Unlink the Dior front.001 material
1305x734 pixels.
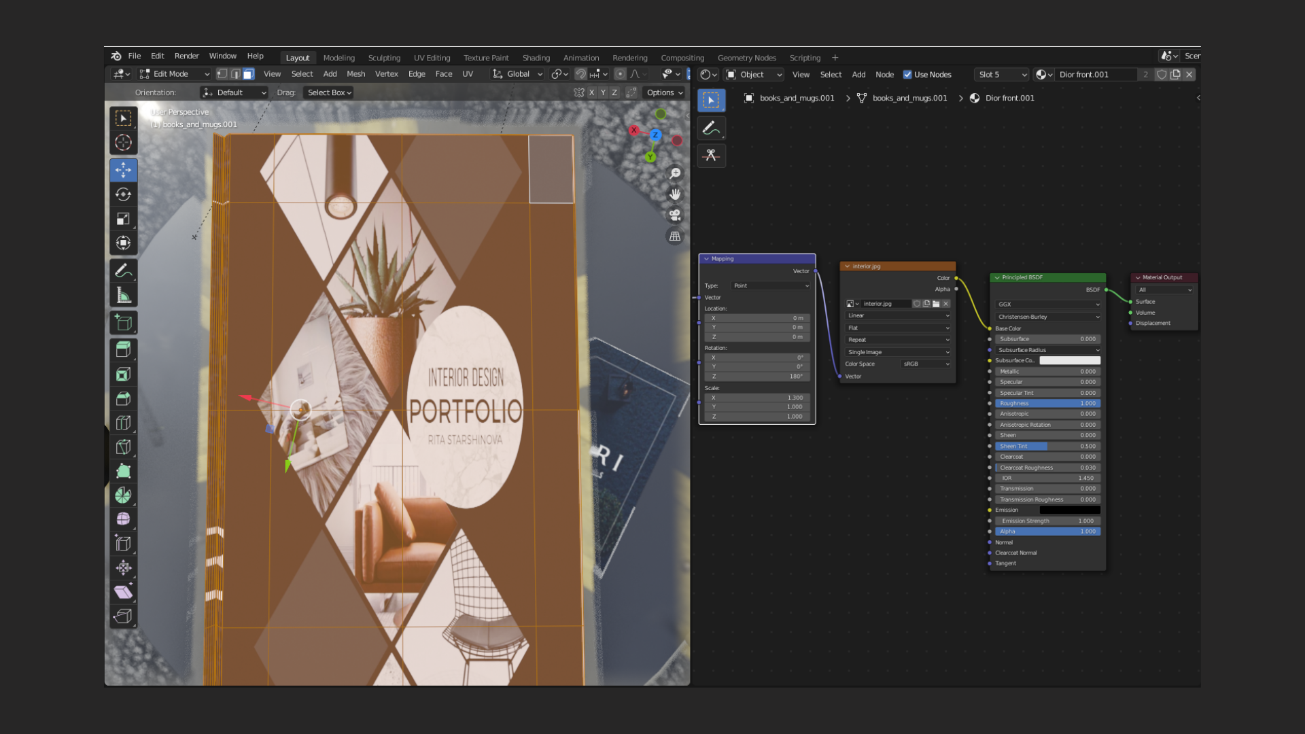[1189, 75]
